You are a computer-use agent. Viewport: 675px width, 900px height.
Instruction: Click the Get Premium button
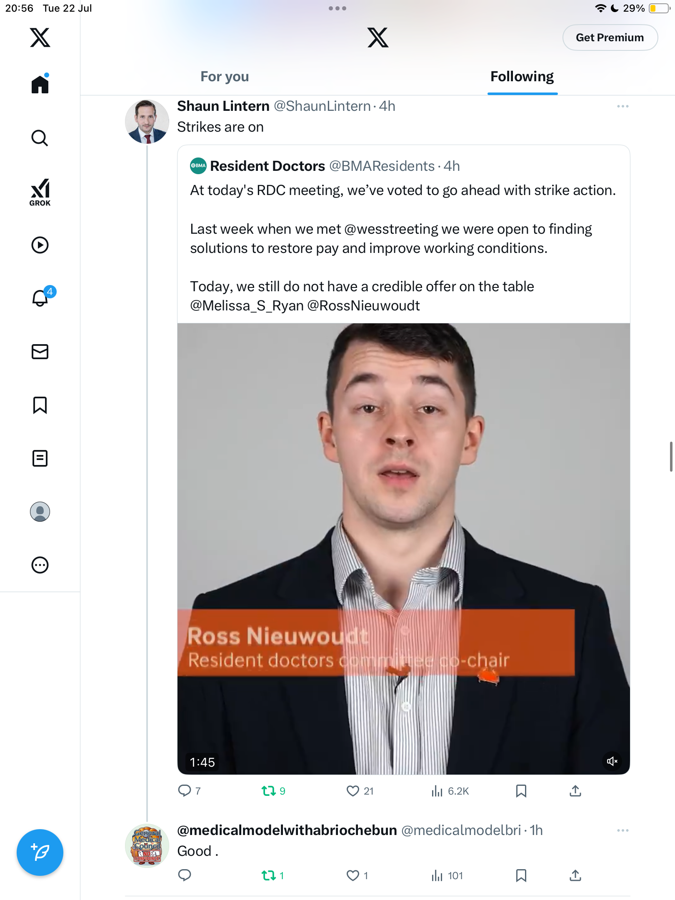tap(610, 37)
